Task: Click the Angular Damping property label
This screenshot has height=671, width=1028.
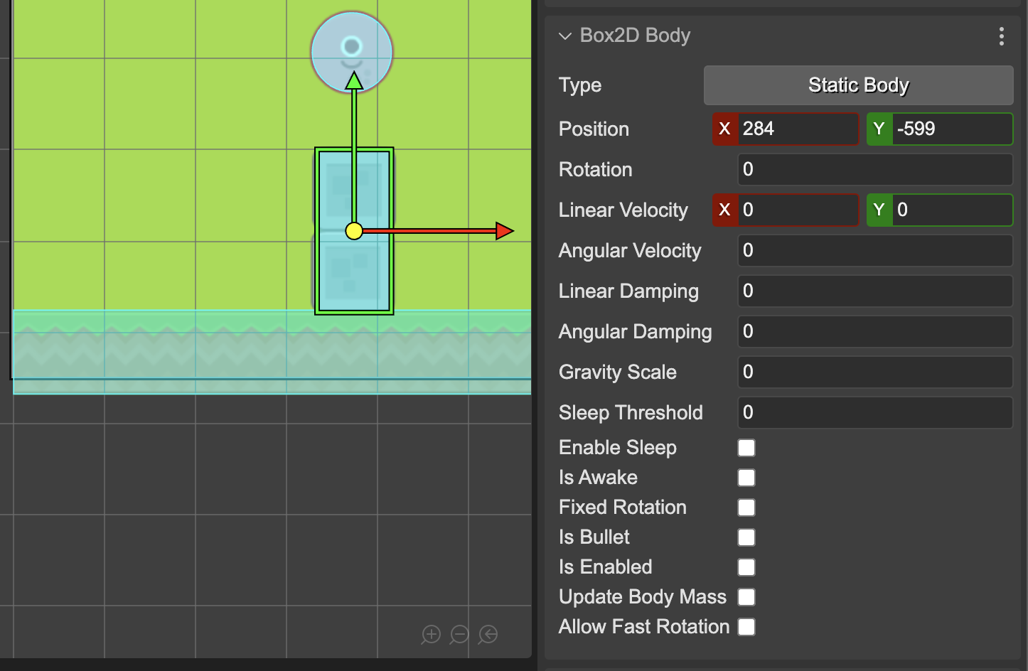Action: (x=635, y=332)
